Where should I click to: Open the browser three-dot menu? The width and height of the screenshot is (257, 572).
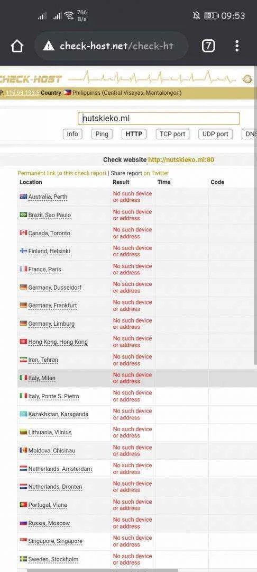click(237, 46)
